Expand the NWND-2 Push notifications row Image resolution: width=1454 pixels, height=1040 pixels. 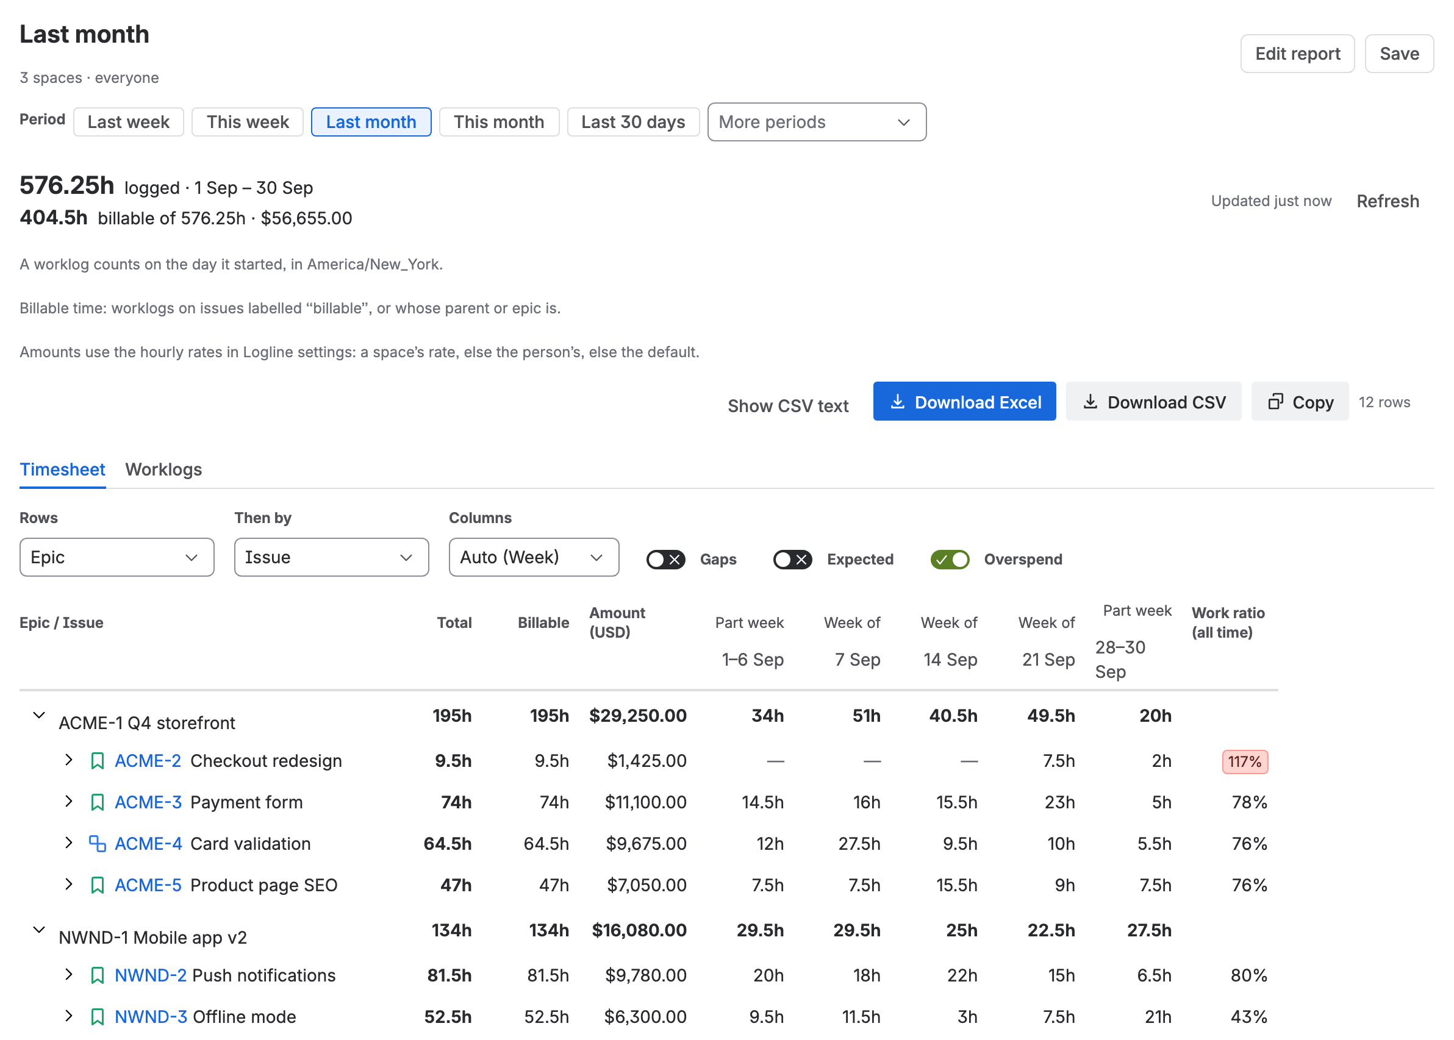pyautogui.click(x=68, y=975)
